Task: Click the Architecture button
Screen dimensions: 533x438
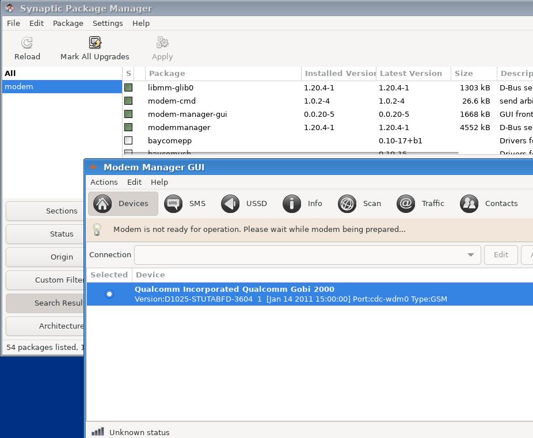Action: [45, 326]
